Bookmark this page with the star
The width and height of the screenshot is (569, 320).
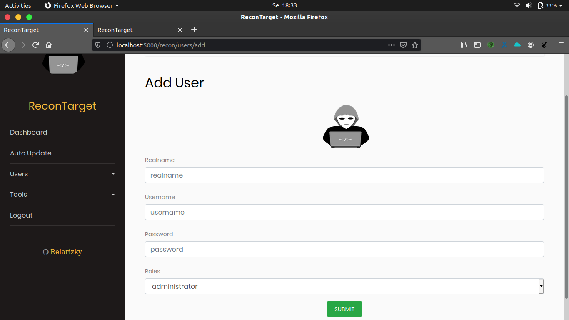pyautogui.click(x=415, y=45)
